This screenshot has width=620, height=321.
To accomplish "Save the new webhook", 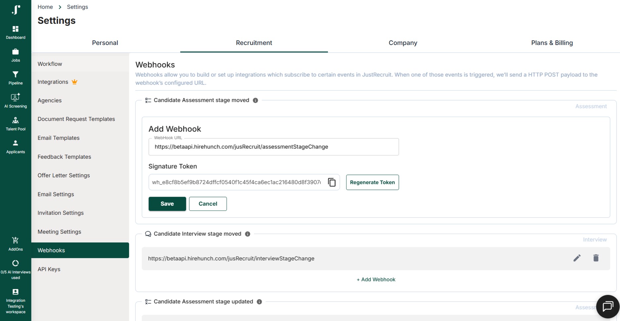I will [x=167, y=204].
